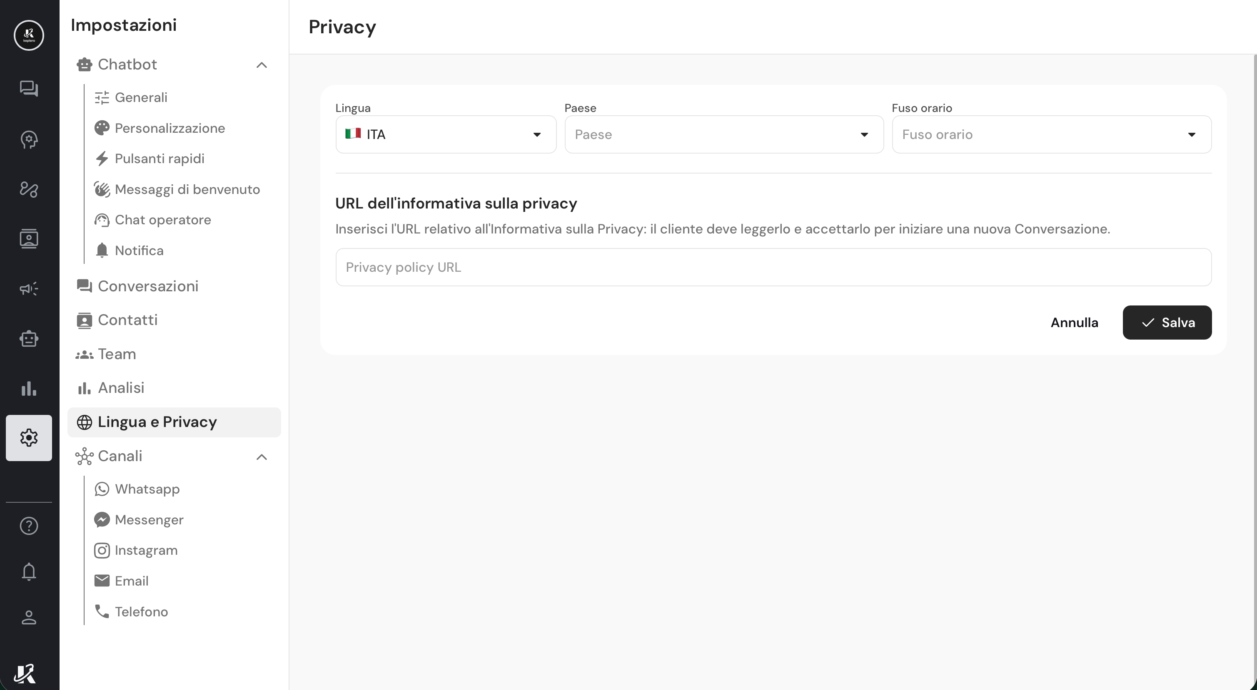1257x690 pixels.
Task: Collapse the Canali section chevron
Action: coord(262,457)
